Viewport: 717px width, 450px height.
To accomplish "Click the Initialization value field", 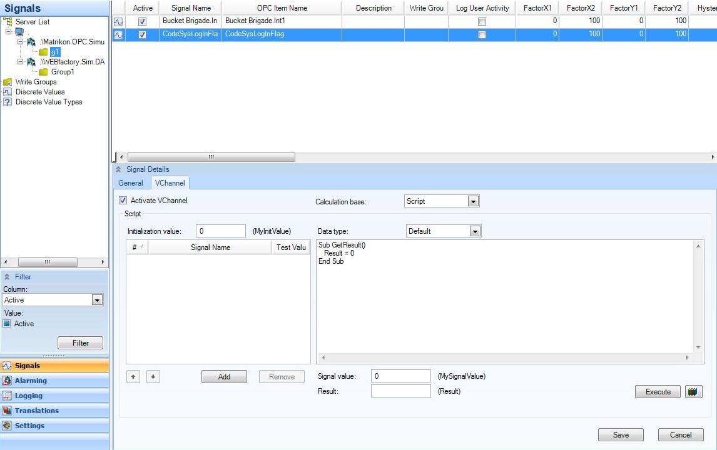I will (x=221, y=231).
